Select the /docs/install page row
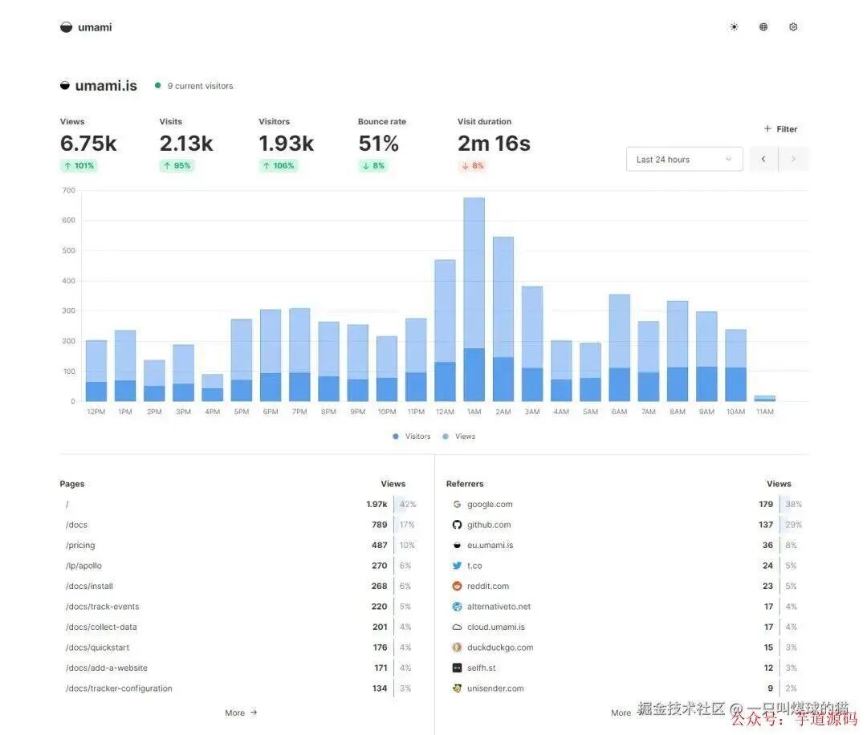This screenshot has height=735, width=867. tap(238, 586)
